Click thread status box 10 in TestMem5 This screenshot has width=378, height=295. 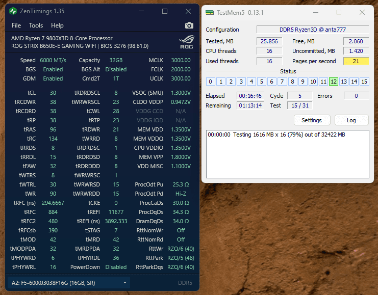click(x=313, y=82)
